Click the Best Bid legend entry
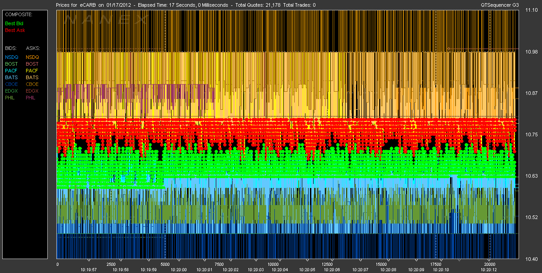The image size is (542, 273). [14, 23]
